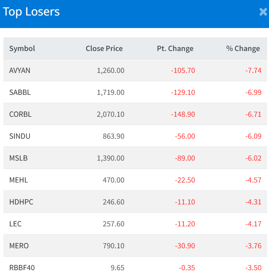Click MSLB's point change -89.00
The height and width of the screenshot is (277, 269).
[x=185, y=158]
